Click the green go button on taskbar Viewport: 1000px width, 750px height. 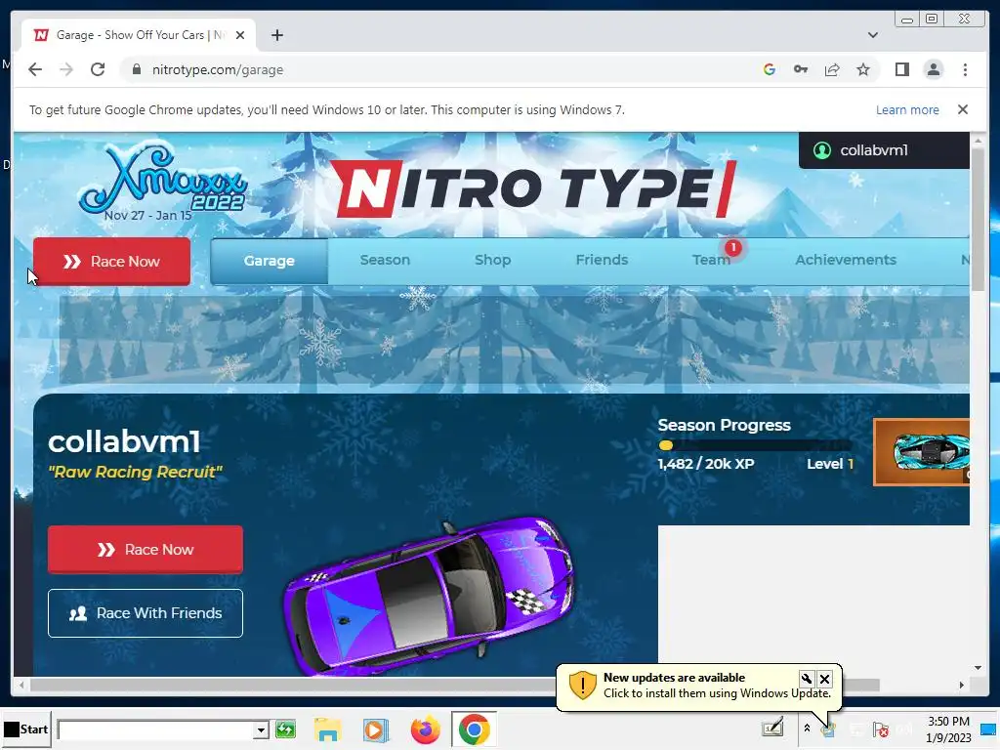pos(285,729)
